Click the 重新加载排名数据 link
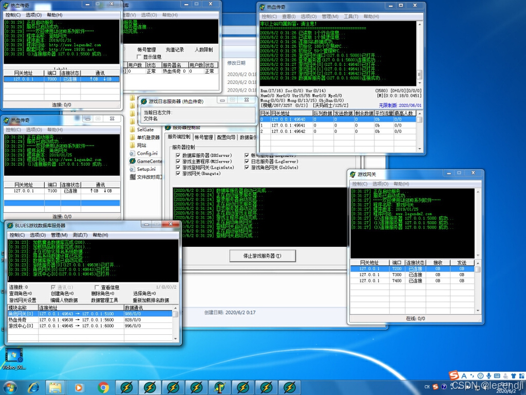 click(x=151, y=300)
